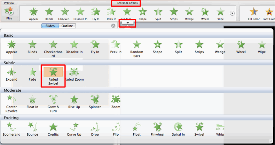Close the slides pane with X button
Screen dimensions: 275x145
tap(113, 26)
